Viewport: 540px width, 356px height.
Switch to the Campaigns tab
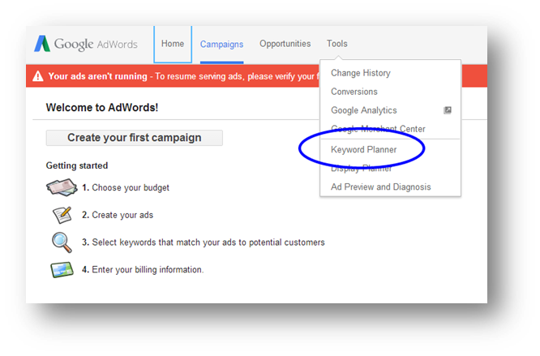pyautogui.click(x=222, y=45)
